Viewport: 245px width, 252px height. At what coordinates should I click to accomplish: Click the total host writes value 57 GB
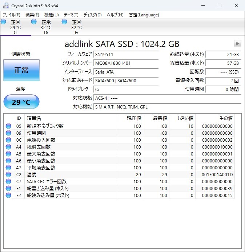point(223,63)
